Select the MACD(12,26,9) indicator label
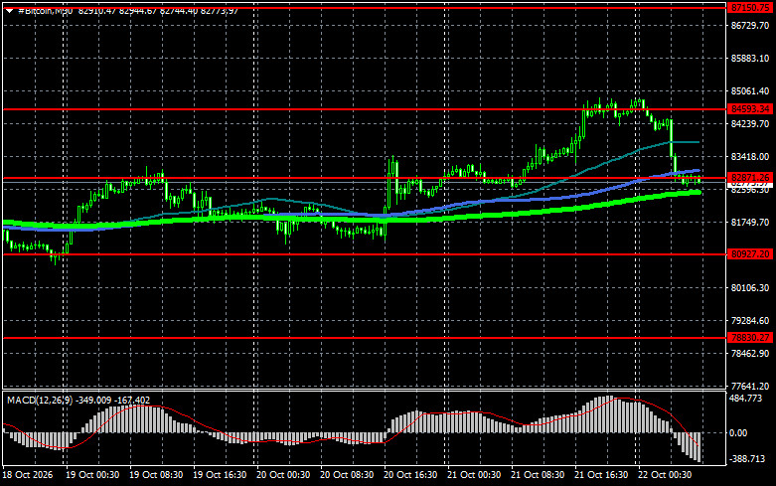The image size is (776, 486). pos(39,400)
